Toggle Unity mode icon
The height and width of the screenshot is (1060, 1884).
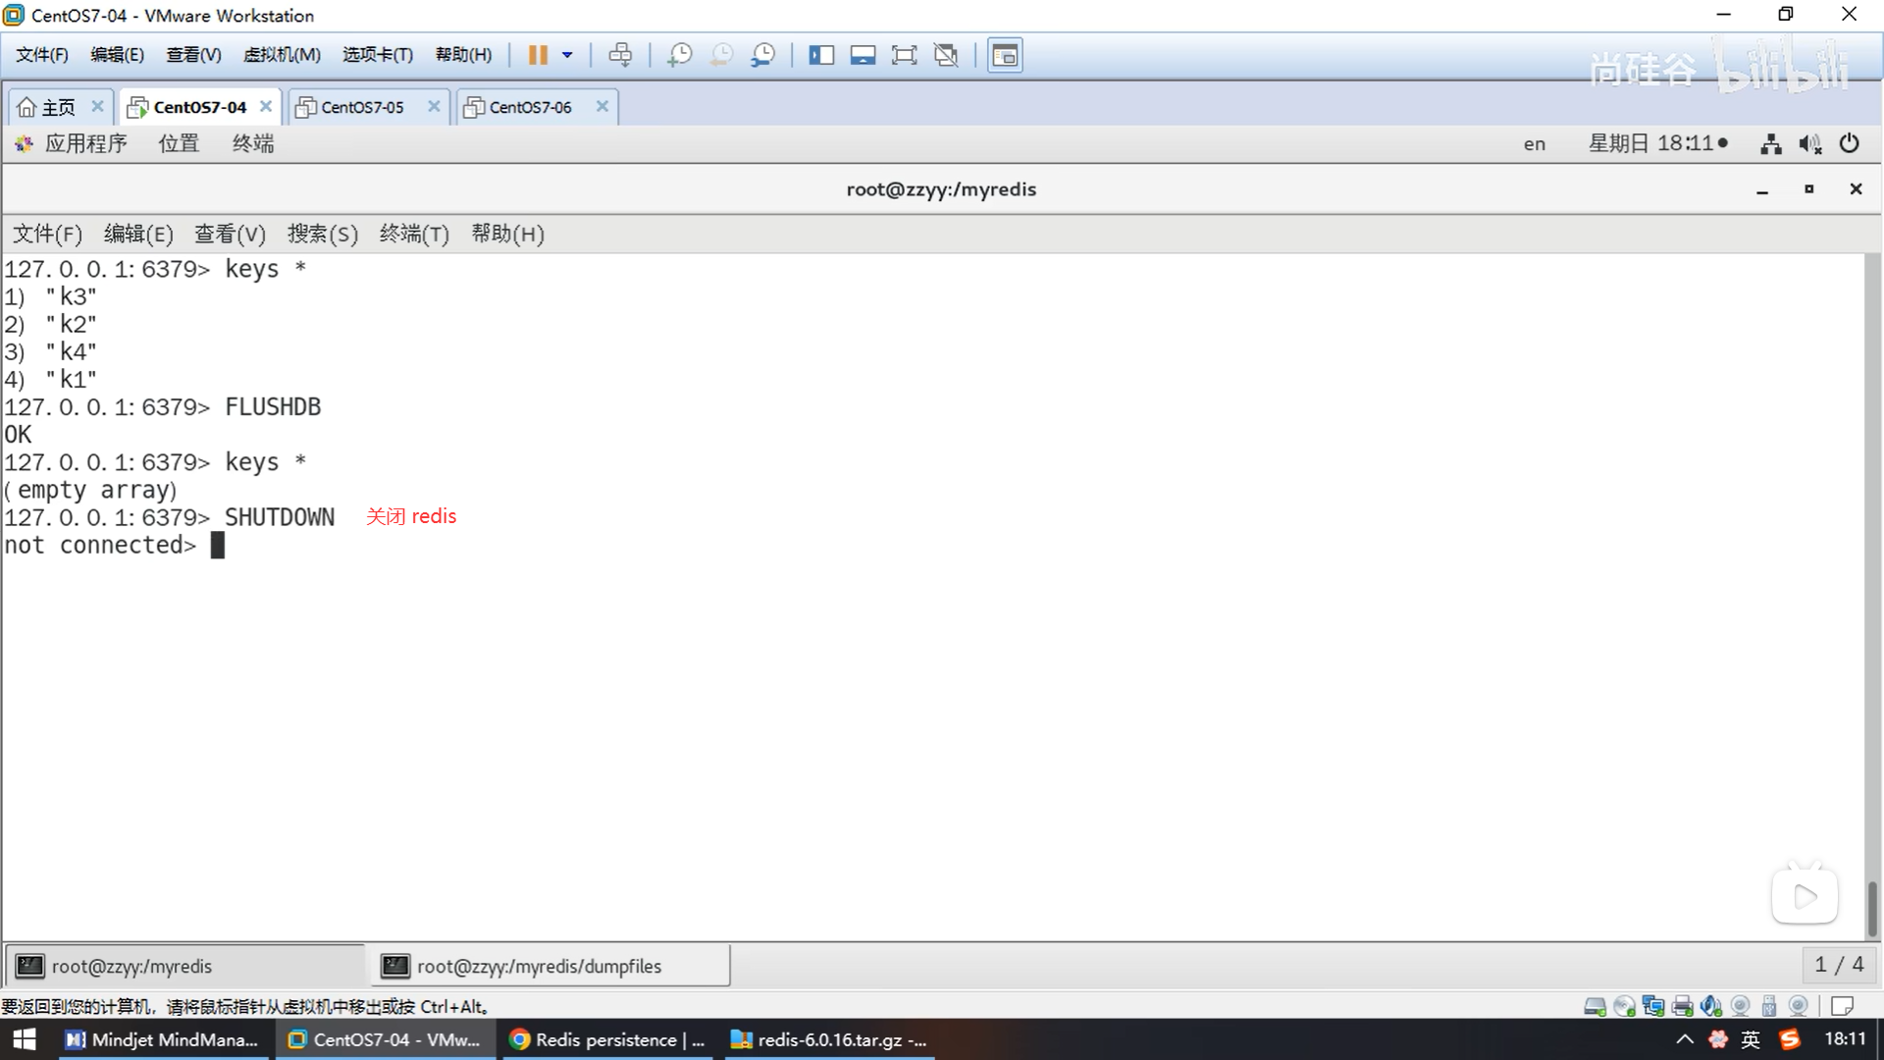point(946,55)
